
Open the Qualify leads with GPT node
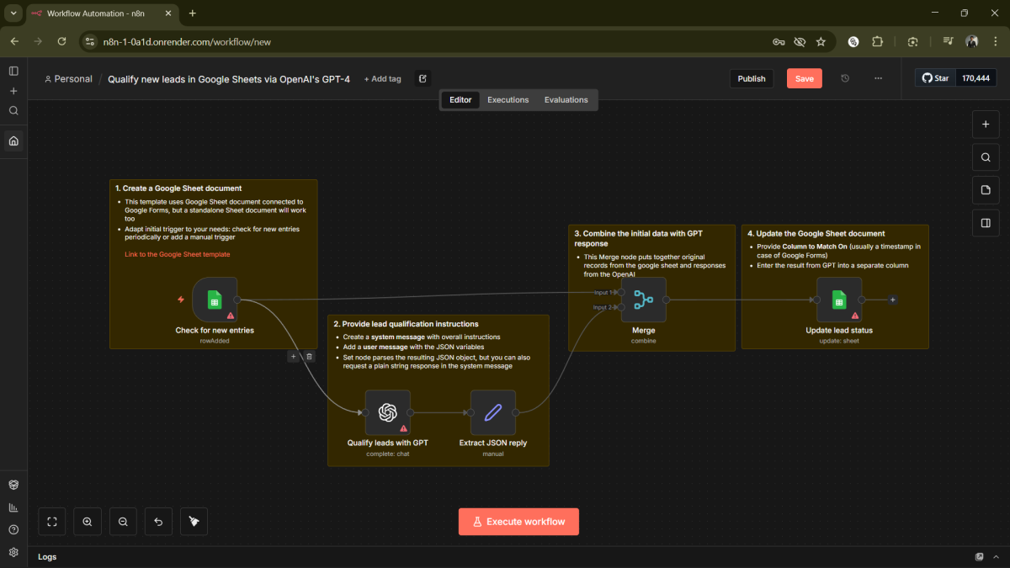coord(387,412)
